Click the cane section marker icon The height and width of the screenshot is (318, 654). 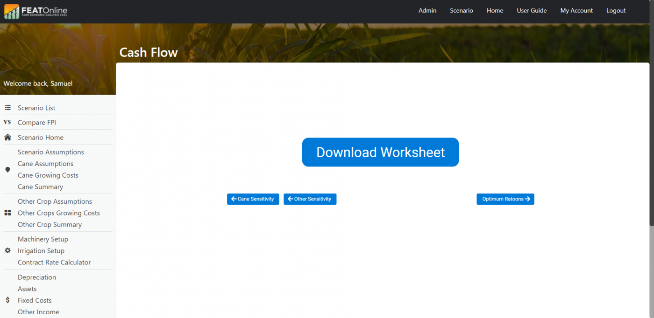coord(7,170)
